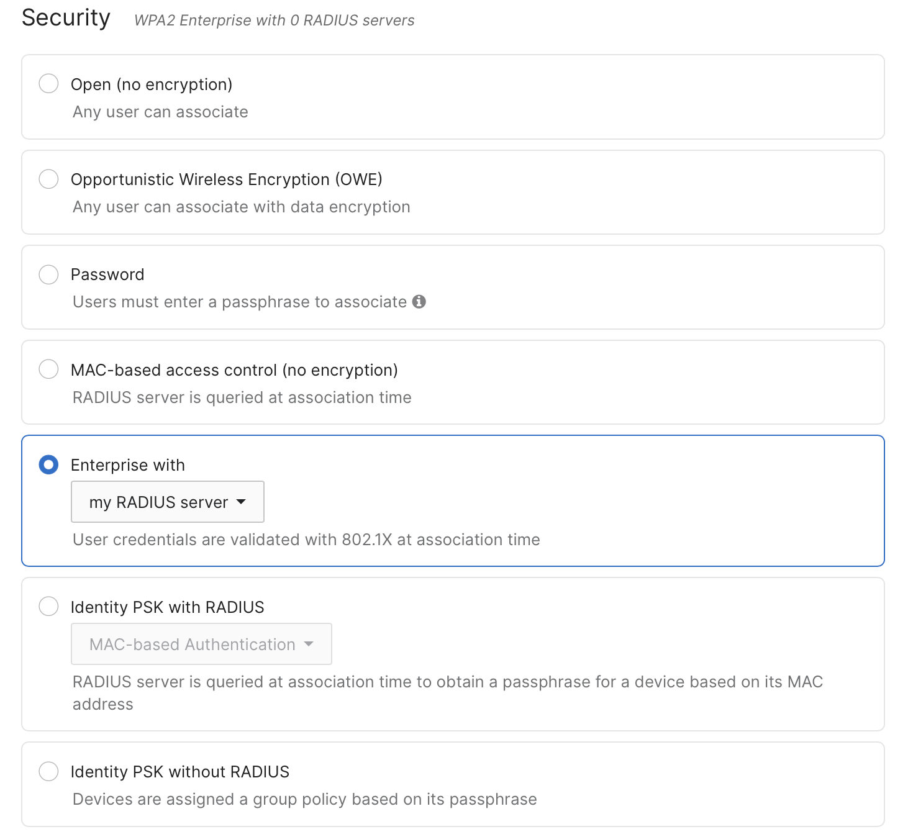The width and height of the screenshot is (913, 837).
Task: Click the Opportunistic Wireless Encryption (OWE) label
Action: (x=227, y=179)
